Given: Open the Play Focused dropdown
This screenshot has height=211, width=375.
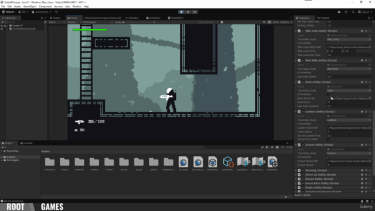Looking at the screenshot, I should 208,22.
